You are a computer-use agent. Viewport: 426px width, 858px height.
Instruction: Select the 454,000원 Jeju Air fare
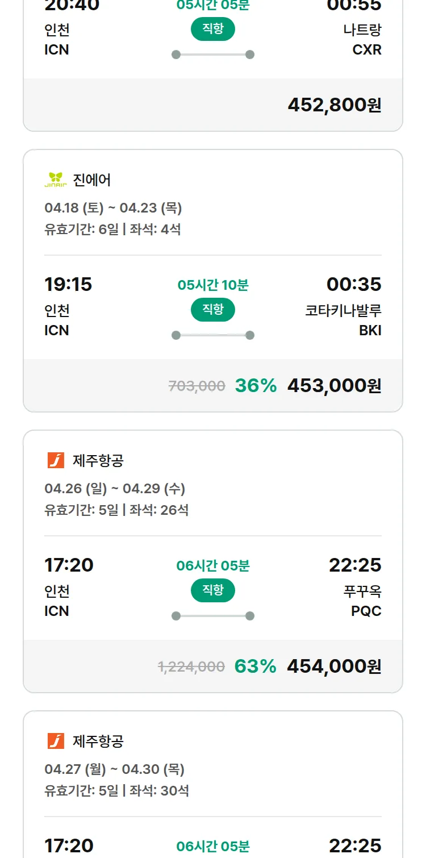point(334,666)
